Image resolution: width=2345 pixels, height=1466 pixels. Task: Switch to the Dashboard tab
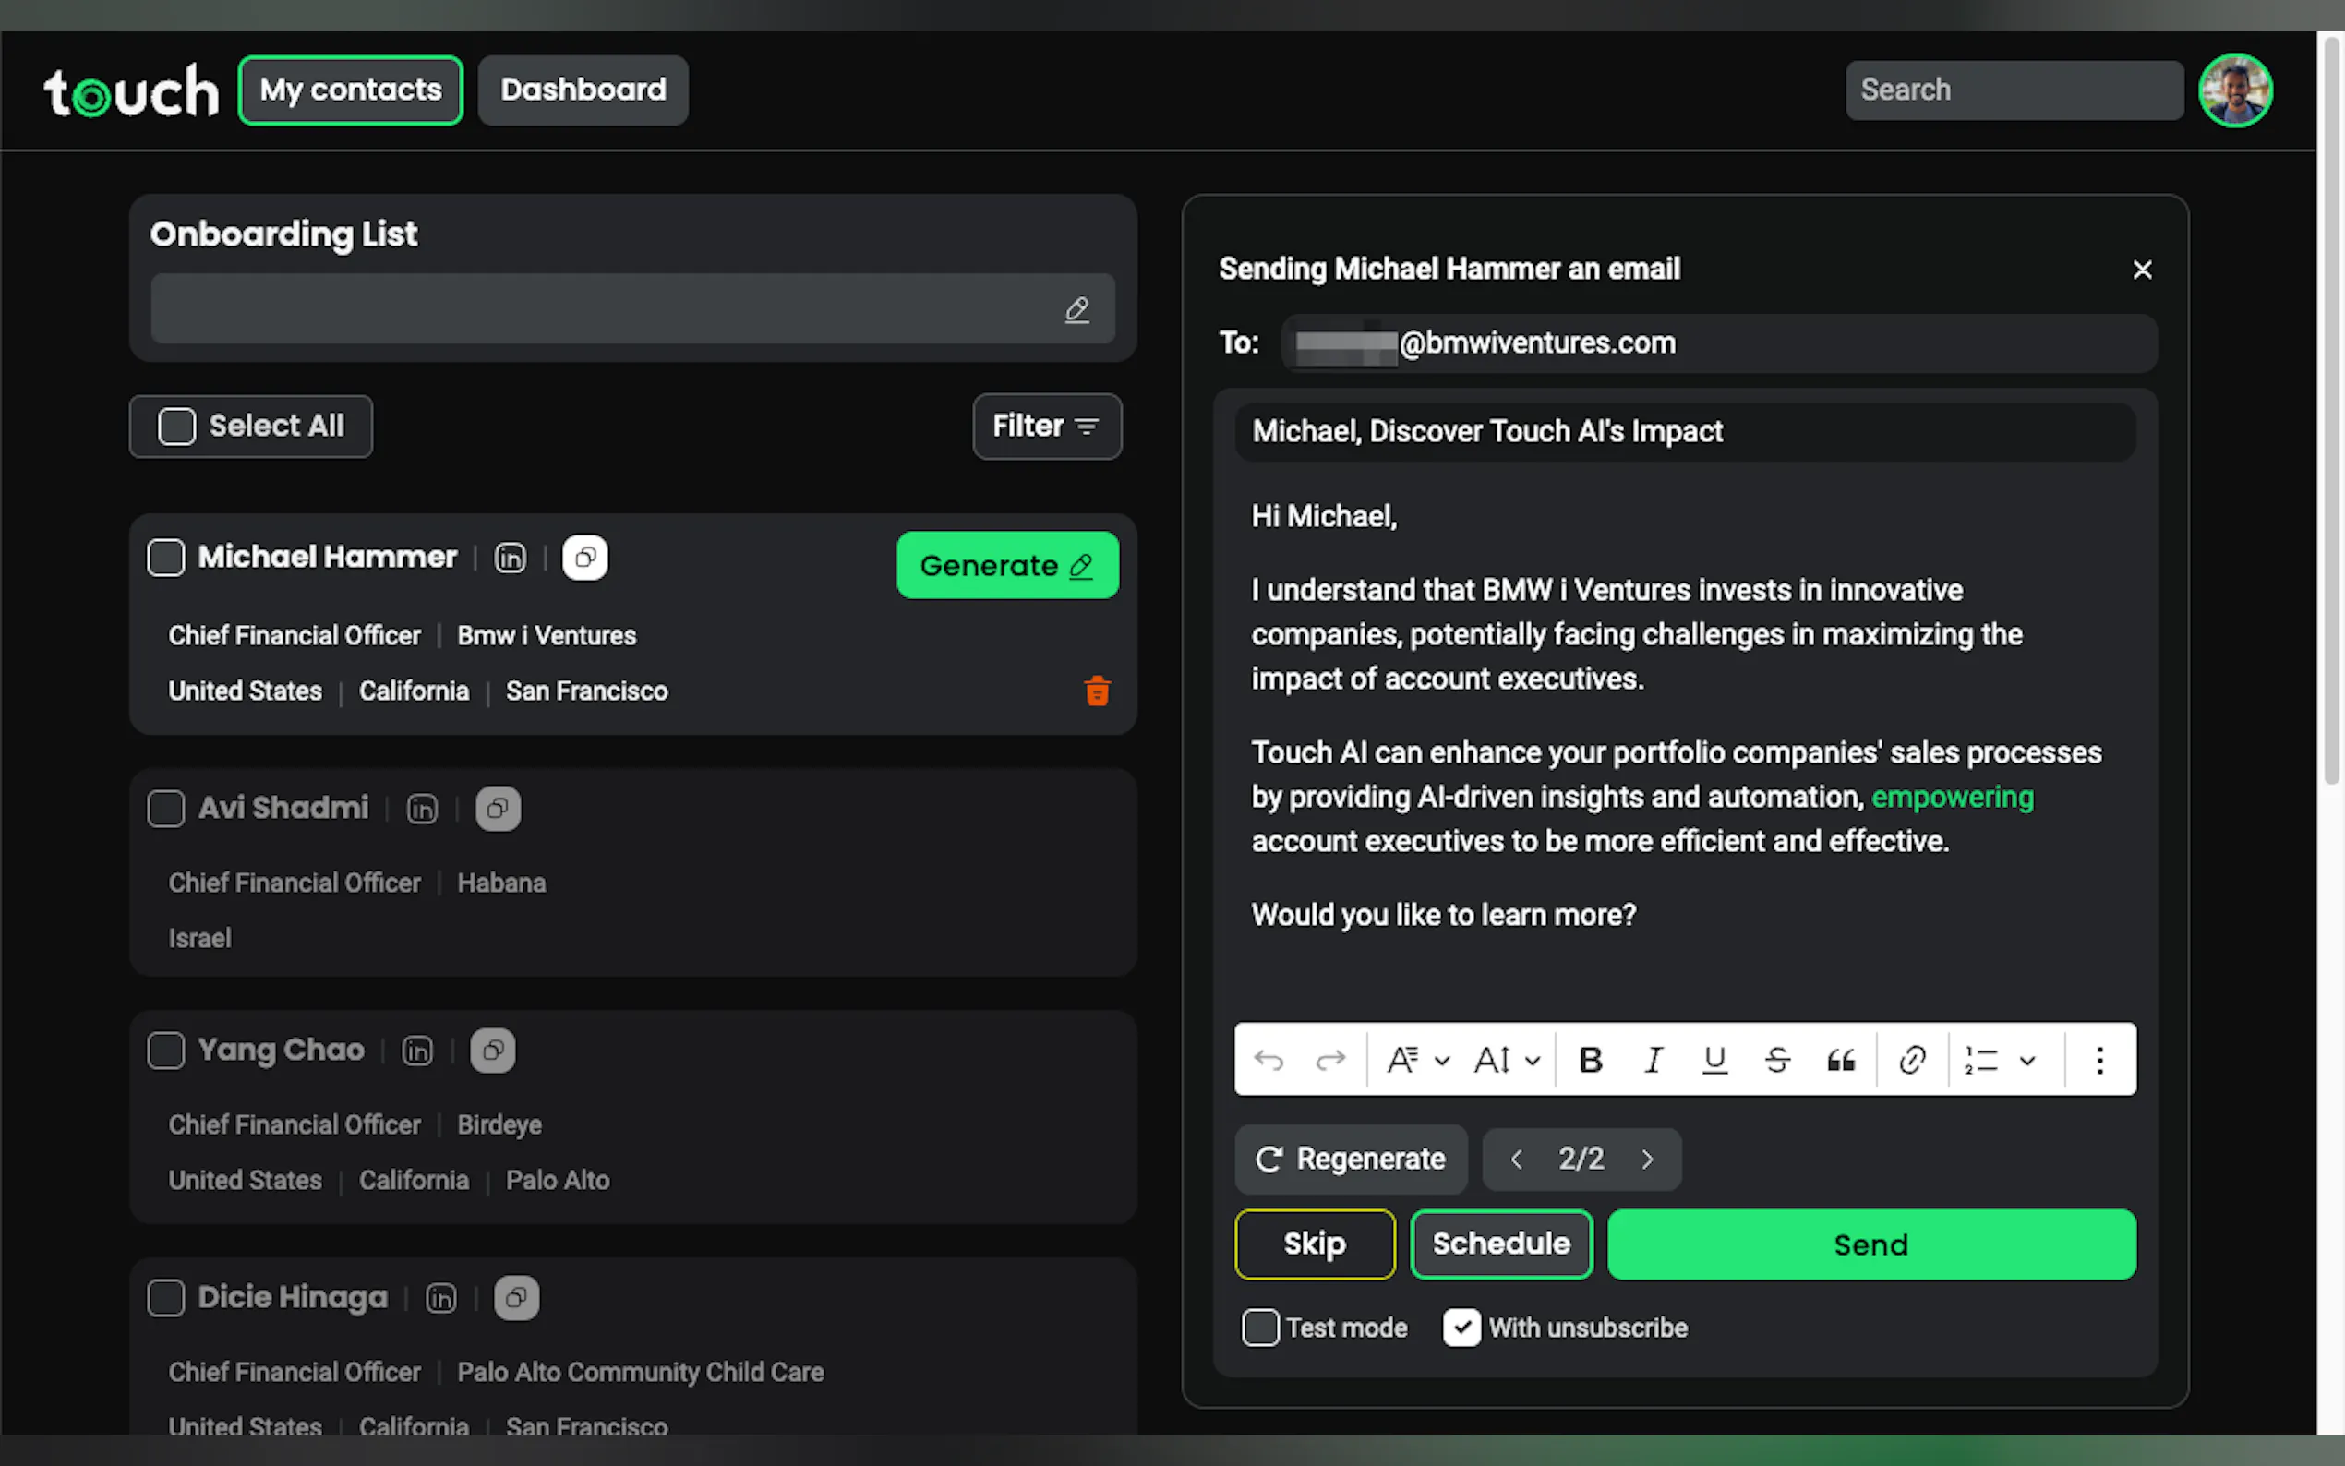[x=583, y=90]
